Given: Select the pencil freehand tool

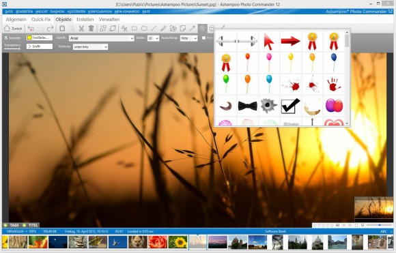Looking at the screenshot, I should tap(163, 29).
